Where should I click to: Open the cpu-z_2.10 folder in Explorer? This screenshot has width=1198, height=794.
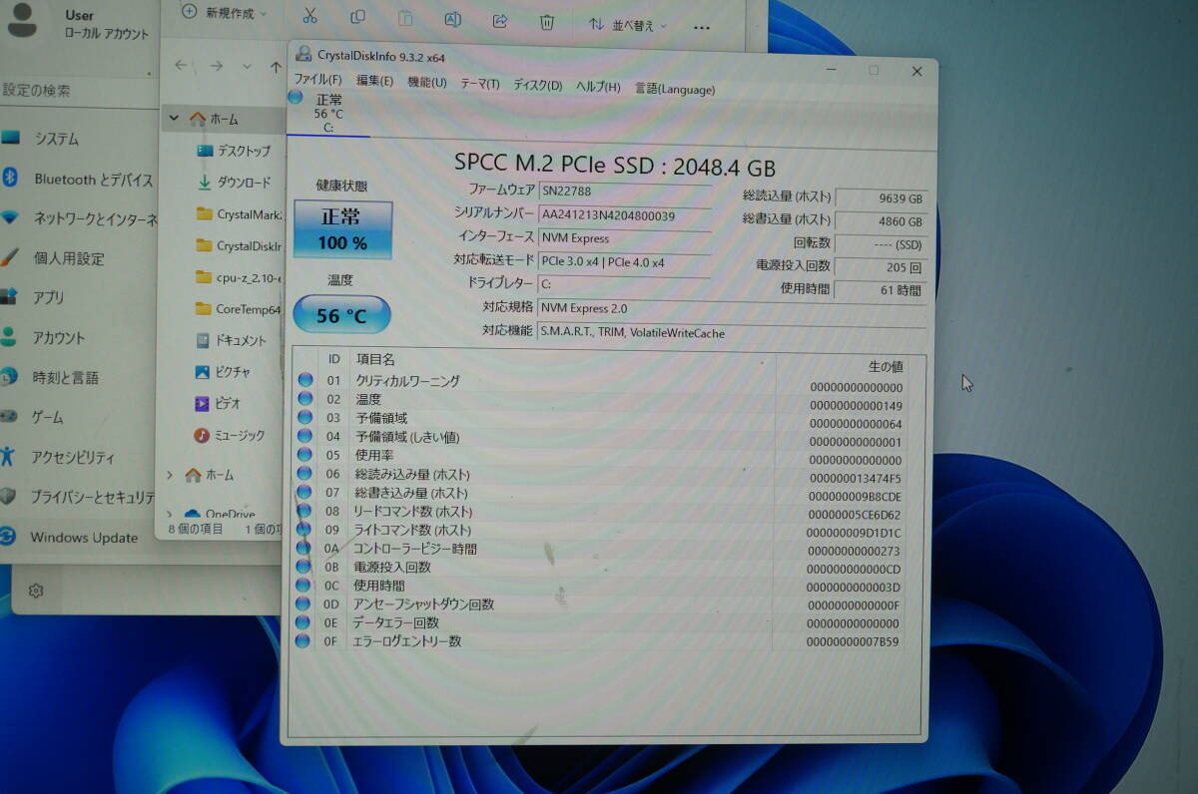(239, 277)
